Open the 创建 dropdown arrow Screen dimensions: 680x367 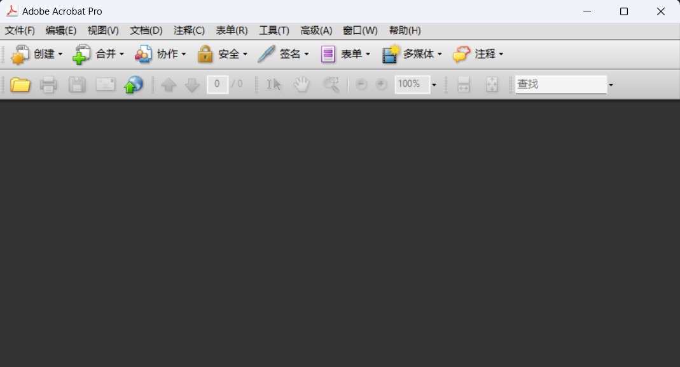61,54
